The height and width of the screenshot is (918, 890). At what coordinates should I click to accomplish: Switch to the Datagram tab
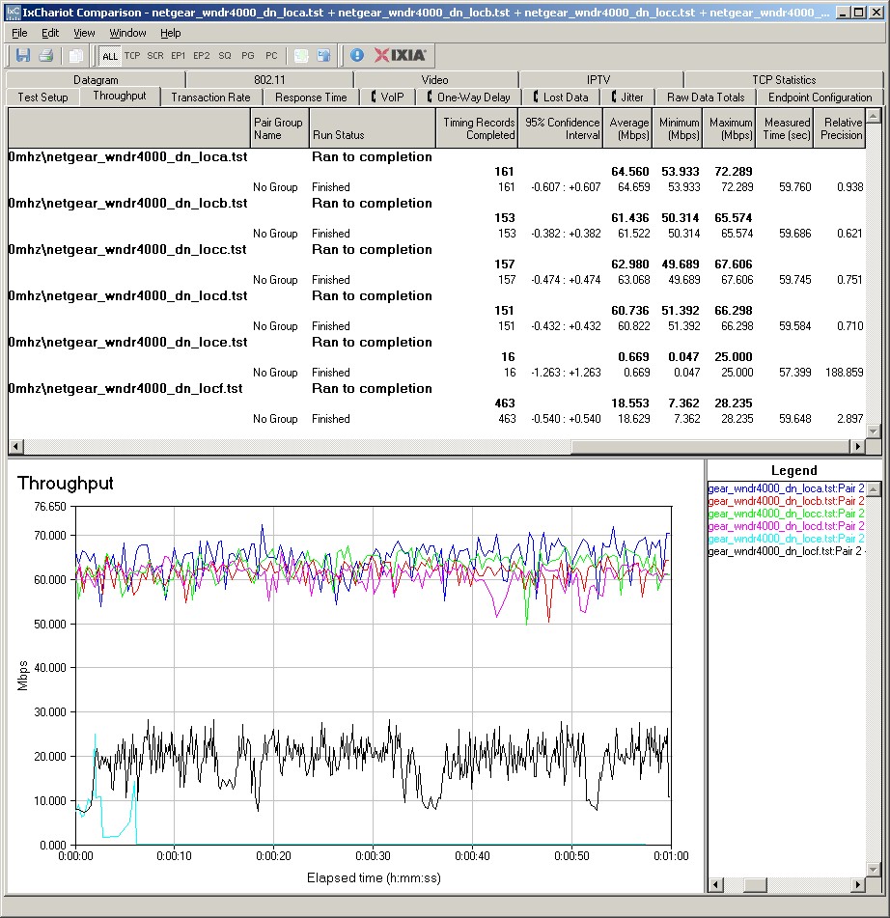96,79
